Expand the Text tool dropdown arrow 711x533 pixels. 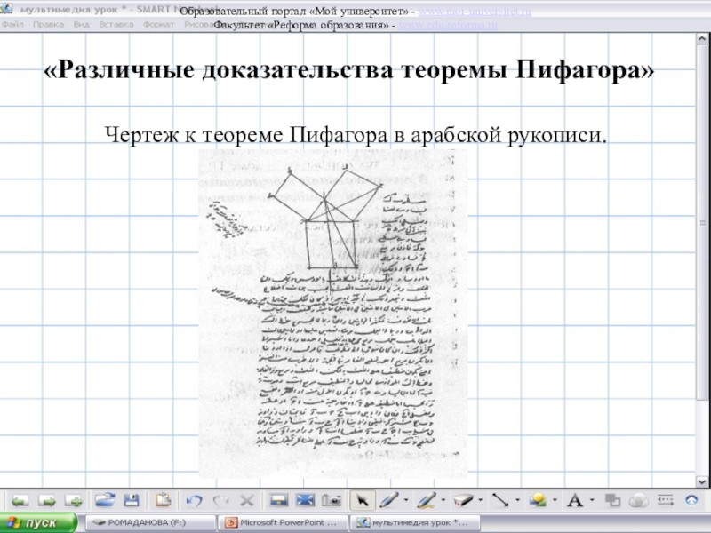click(x=592, y=500)
